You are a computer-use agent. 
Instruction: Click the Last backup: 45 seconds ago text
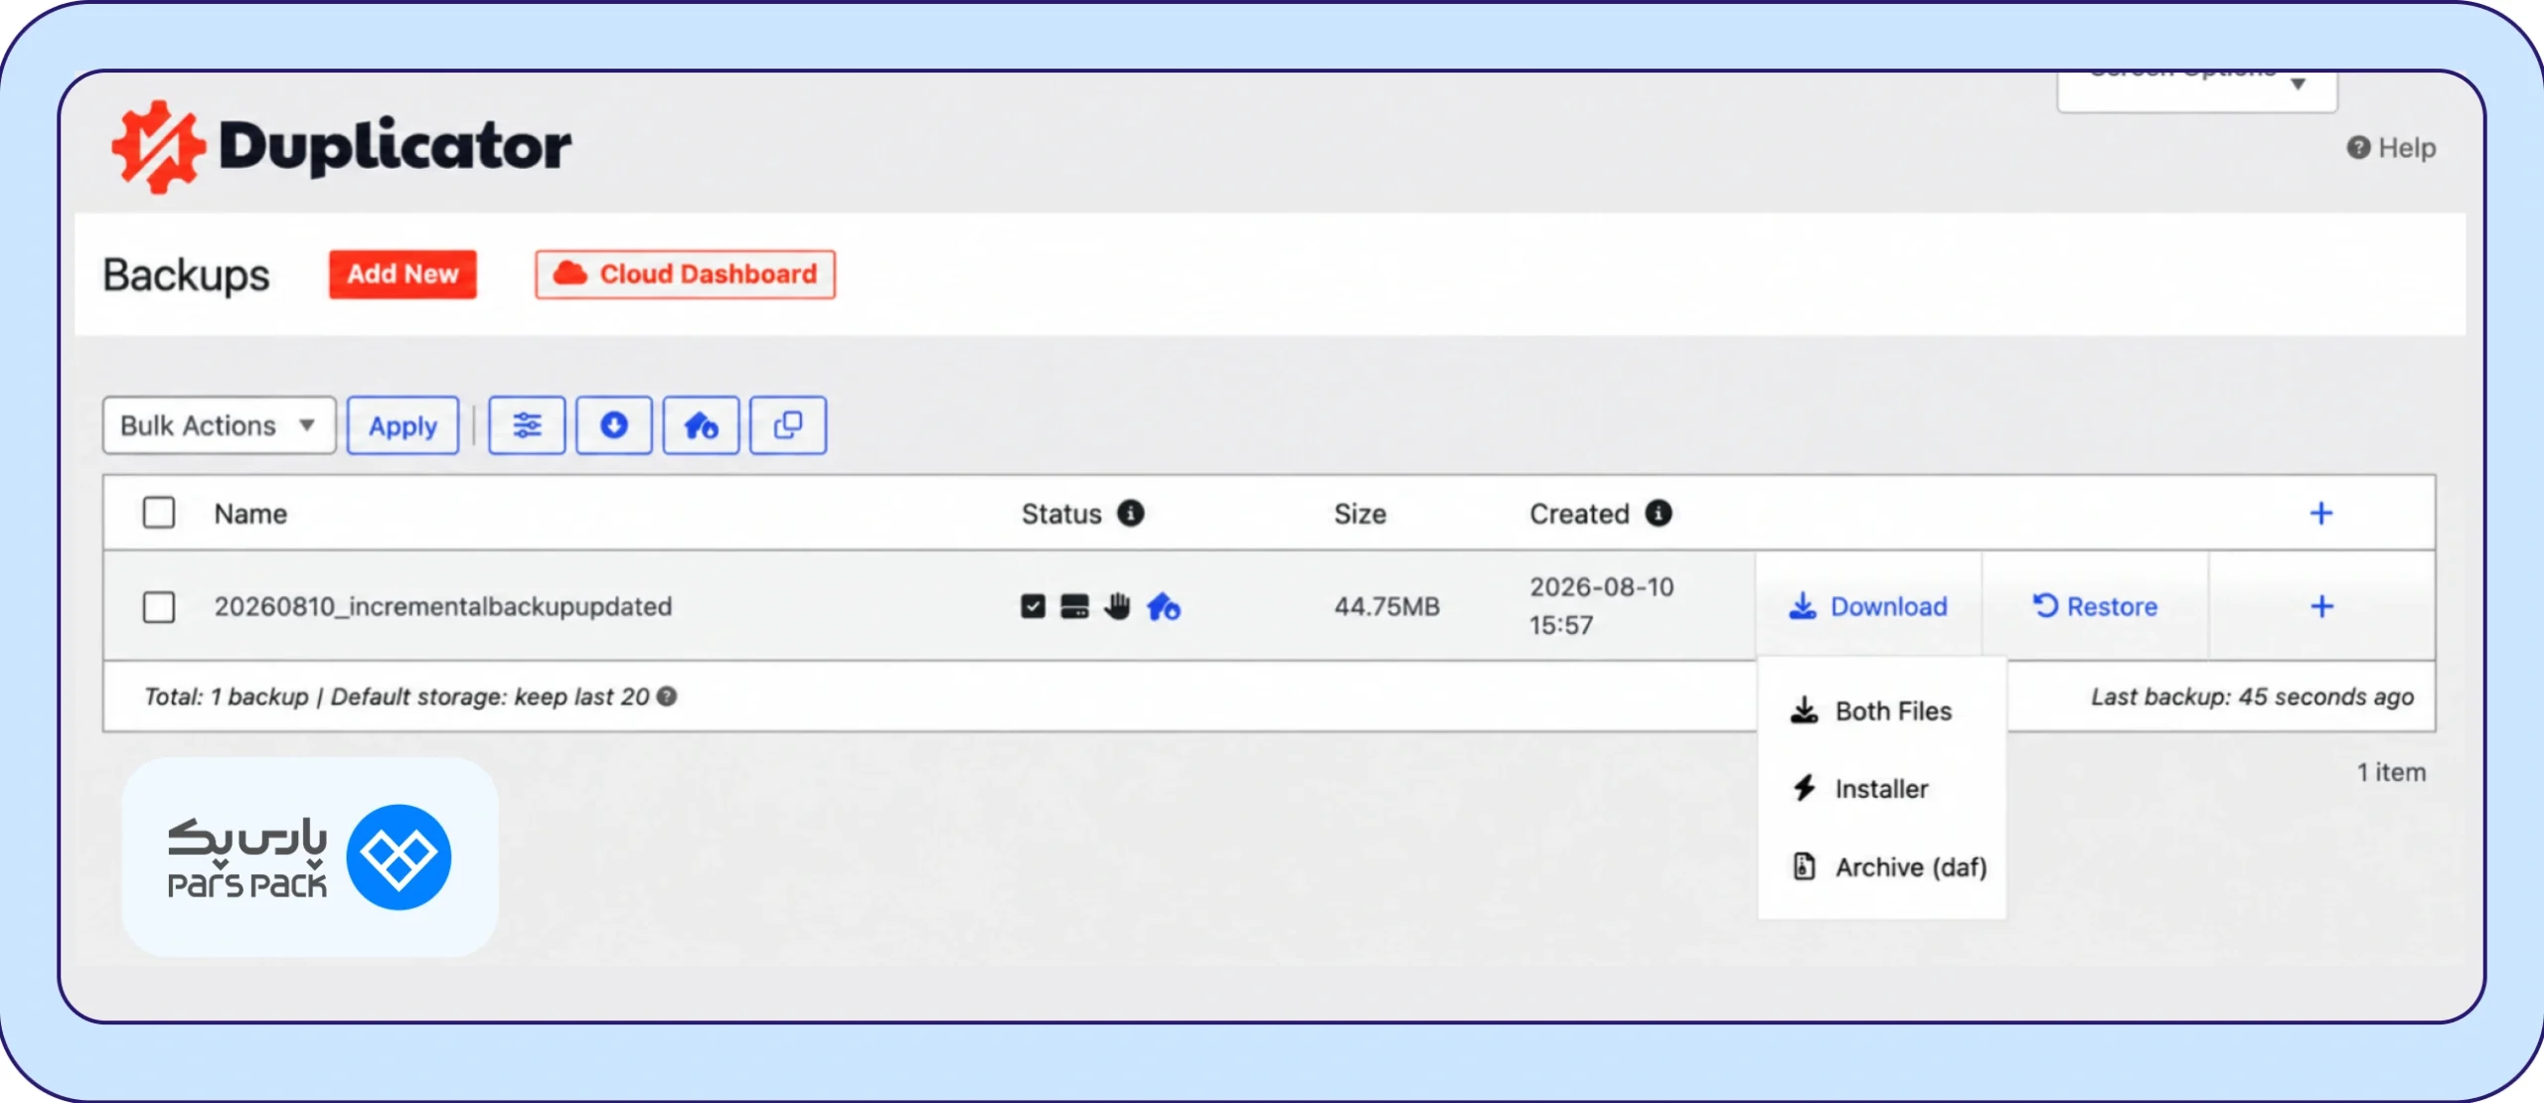tap(2252, 697)
